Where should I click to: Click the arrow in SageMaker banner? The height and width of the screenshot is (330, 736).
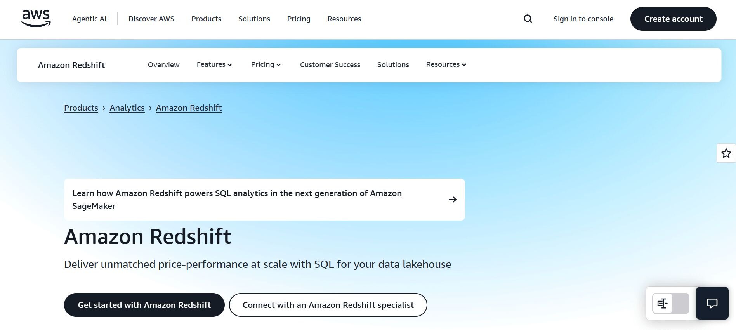[x=452, y=200]
